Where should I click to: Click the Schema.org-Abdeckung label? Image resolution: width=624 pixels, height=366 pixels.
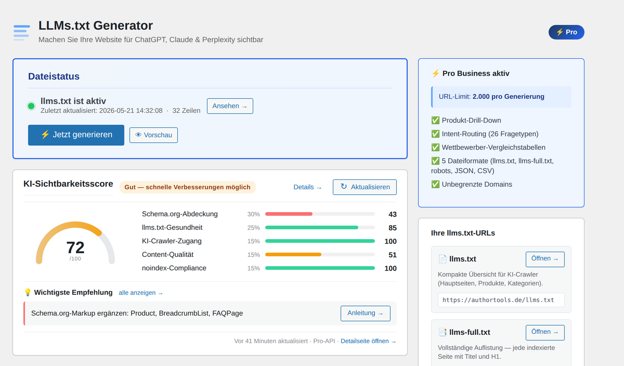[180, 214]
